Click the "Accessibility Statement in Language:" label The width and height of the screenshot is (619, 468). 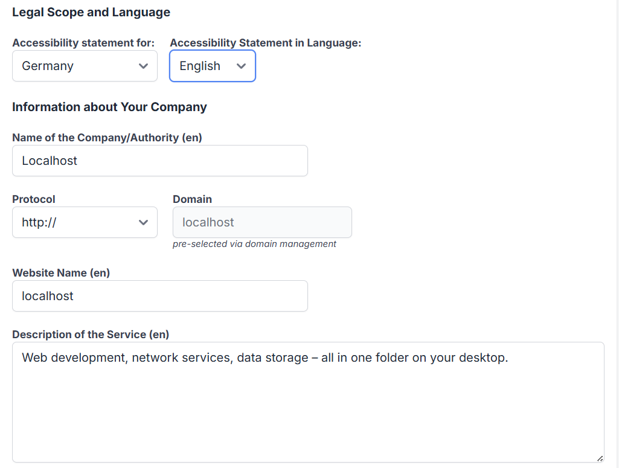(x=266, y=43)
